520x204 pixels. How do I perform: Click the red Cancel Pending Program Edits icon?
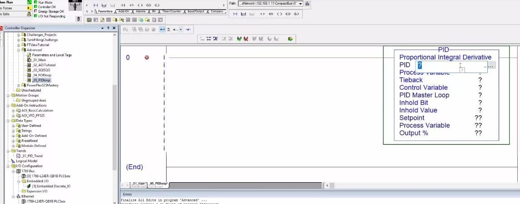[246, 39]
